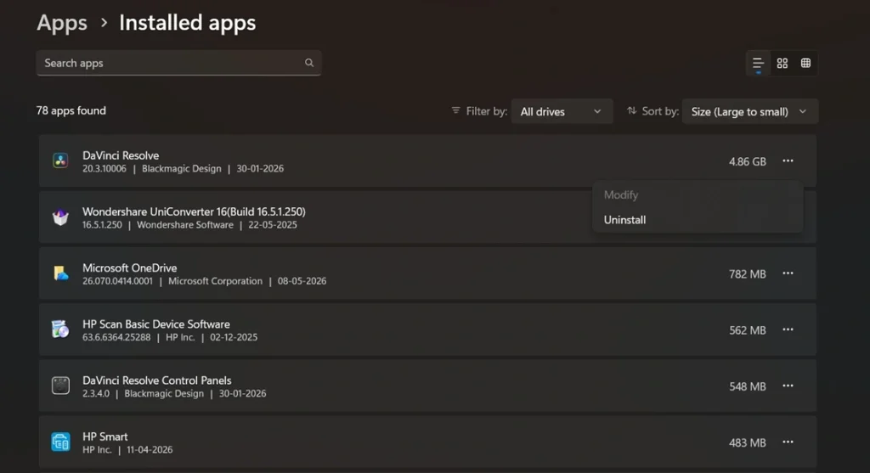The height and width of the screenshot is (473, 870).
Task: Click the 16.5.1.250 version details line
Action: [x=189, y=224]
